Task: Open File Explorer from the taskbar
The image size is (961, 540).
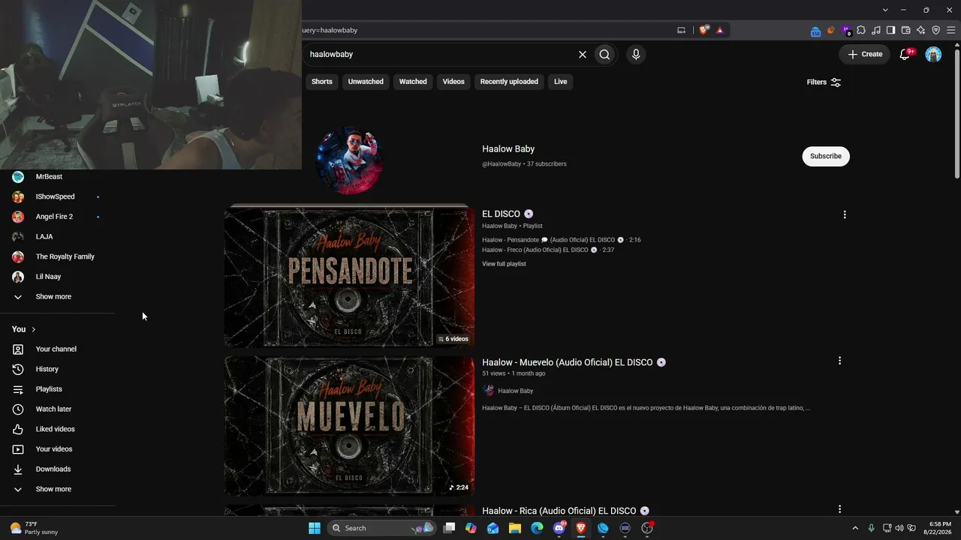Action: (515, 528)
